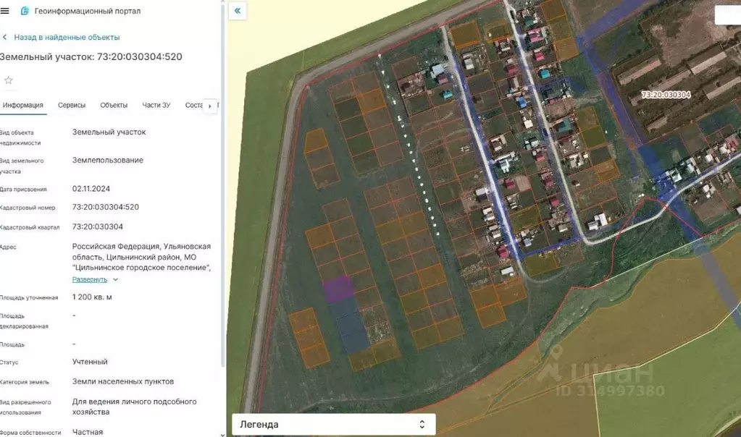The width and height of the screenshot is (741, 437).
Task: Collapse the side panel with double-chevron button
Action: click(x=238, y=10)
